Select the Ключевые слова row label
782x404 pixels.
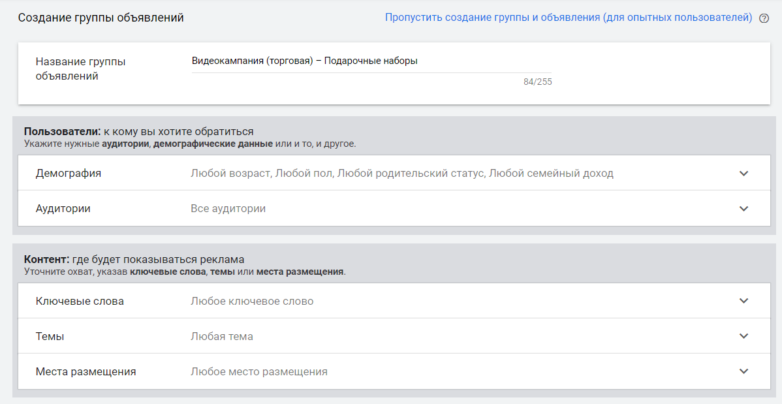pyautogui.click(x=80, y=301)
